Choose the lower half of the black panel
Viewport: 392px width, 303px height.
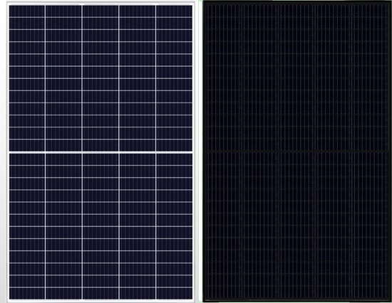(297, 225)
